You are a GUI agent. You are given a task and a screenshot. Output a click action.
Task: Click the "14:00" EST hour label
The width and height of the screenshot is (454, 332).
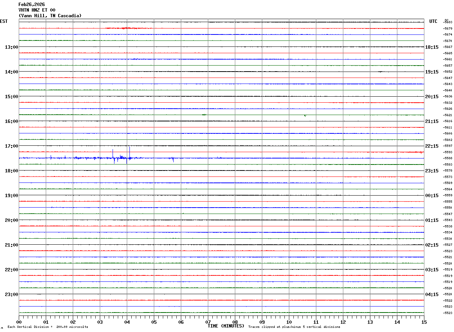11,72
